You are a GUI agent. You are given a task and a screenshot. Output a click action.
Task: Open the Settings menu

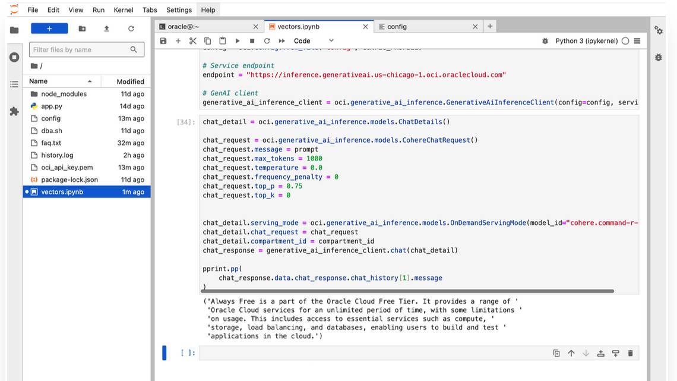[179, 10]
